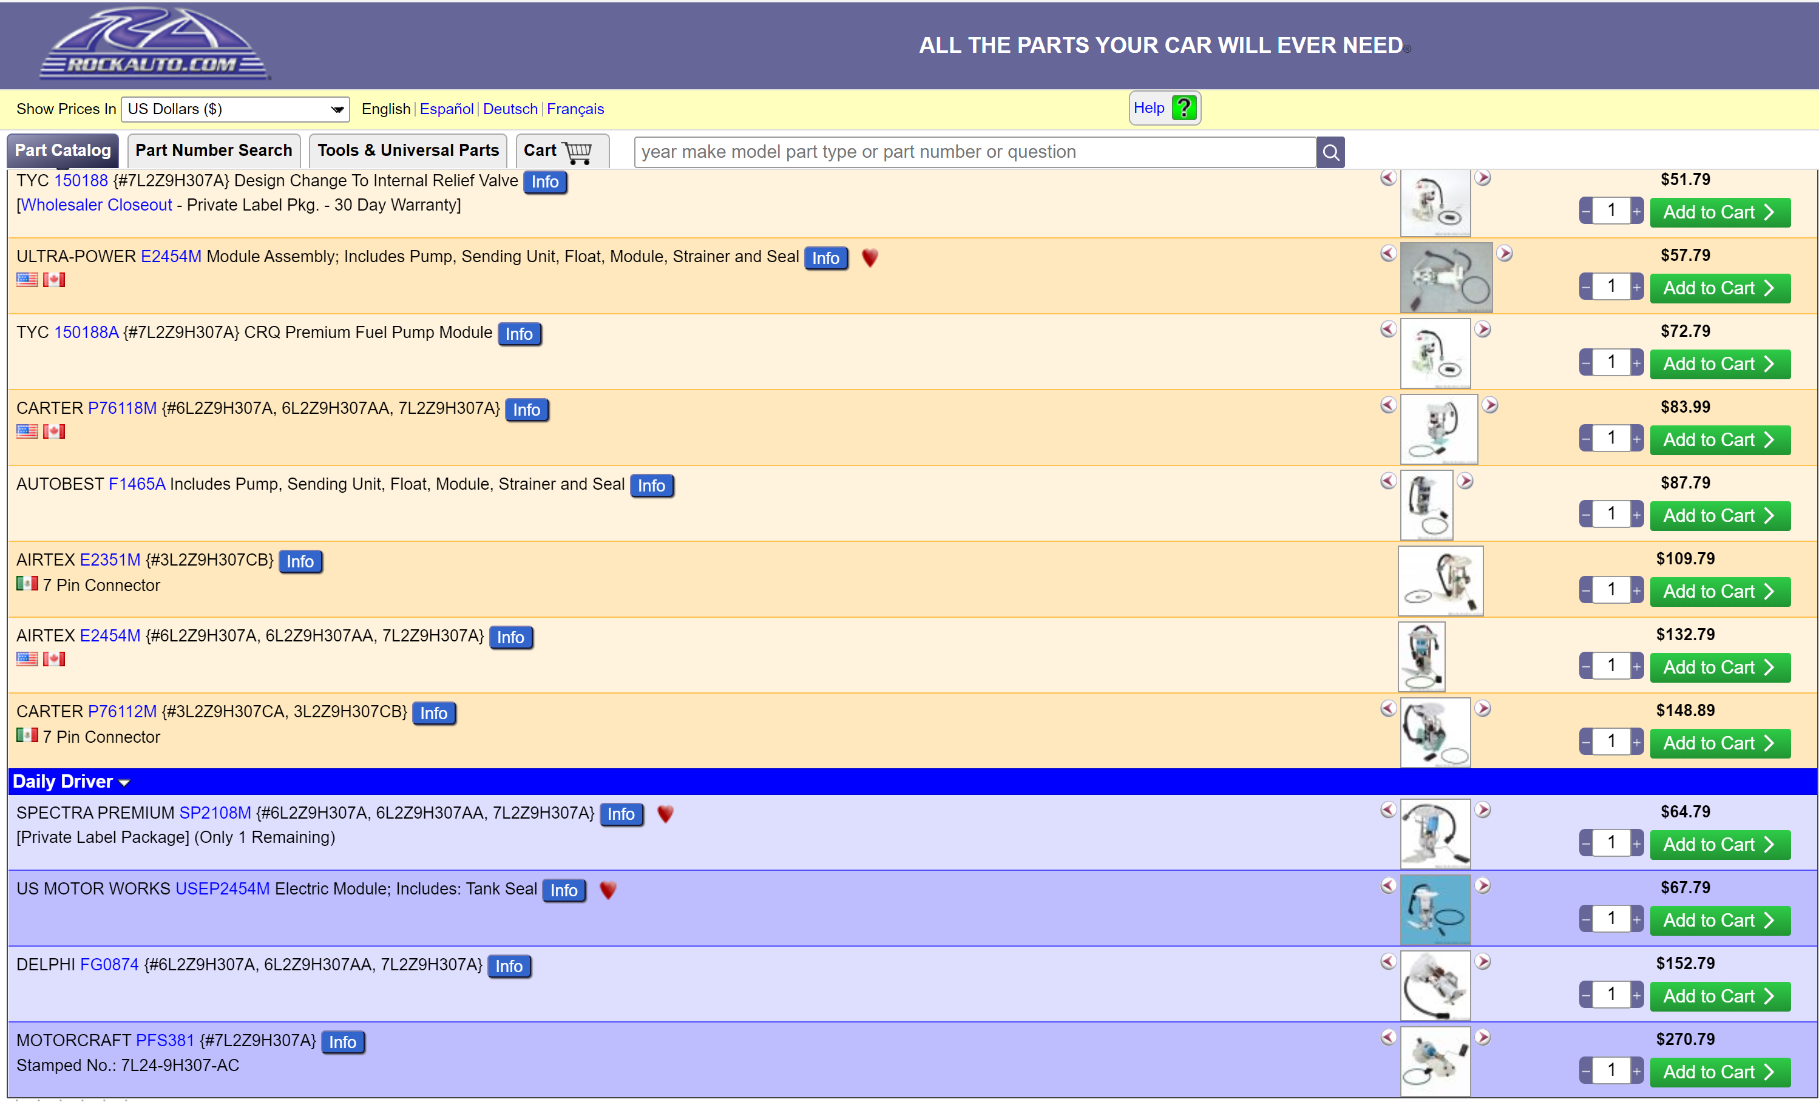This screenshot has width=1819, height=1102.
Task: Click heart icon on SPECTRA PREMIUM SP2108M
Action: [665, 813]
